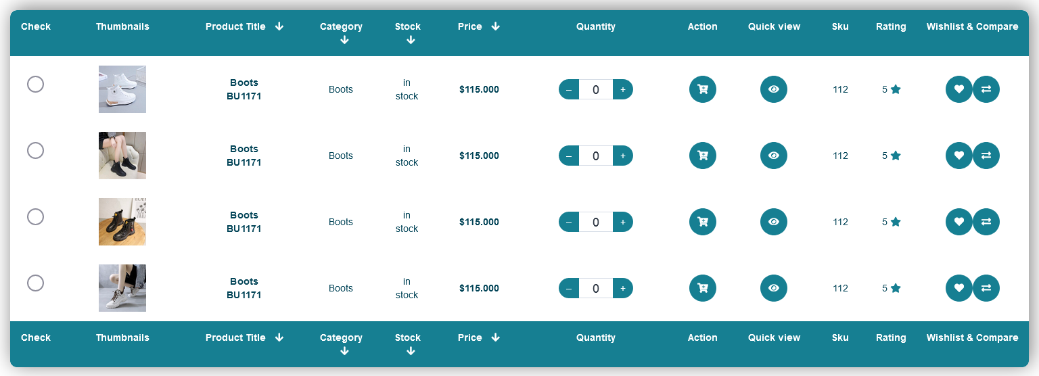Increase quantity with plus in second row
1039x376 pixels.
[622, 156]
